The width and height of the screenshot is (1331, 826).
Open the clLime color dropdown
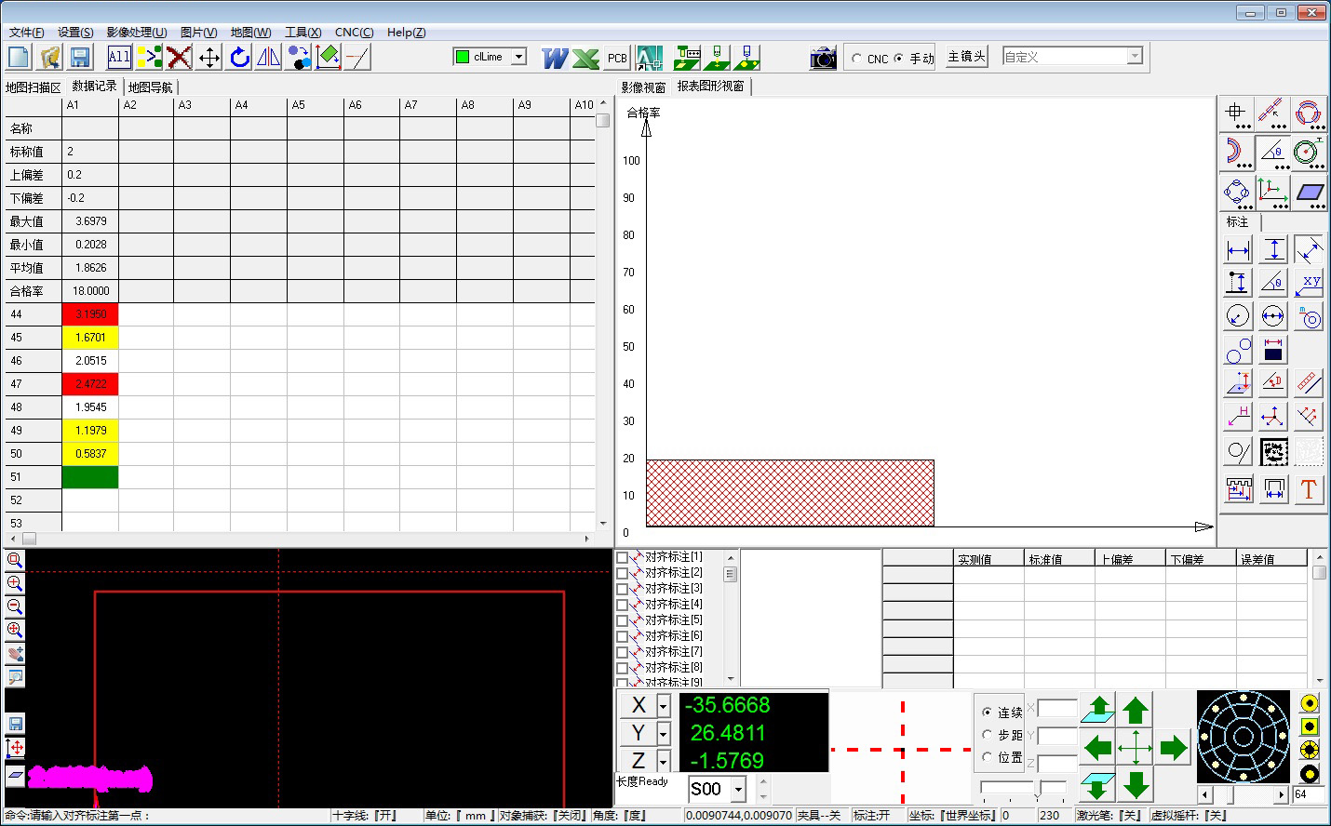(518, 57)
